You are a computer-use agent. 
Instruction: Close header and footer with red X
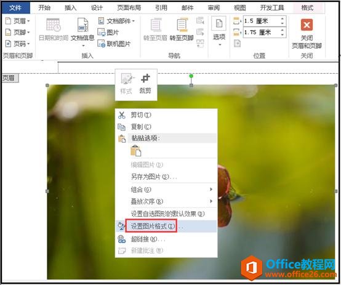point(307,25)
